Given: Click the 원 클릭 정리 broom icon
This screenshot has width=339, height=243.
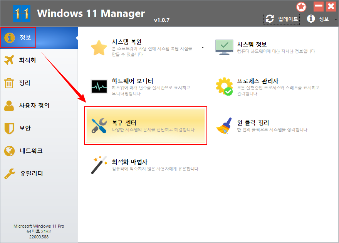Looking at the screenshot, I should point(224,126).
